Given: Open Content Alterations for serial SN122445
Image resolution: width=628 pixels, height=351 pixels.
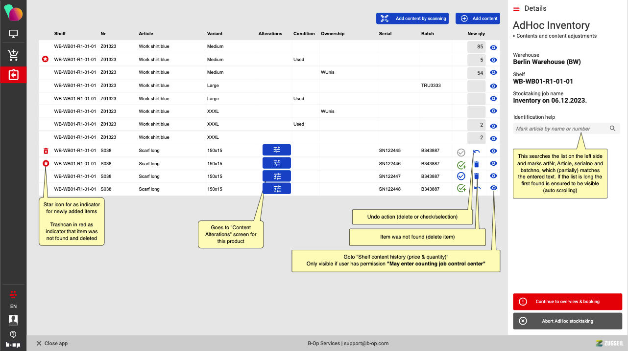Looking at the screenshot, I should pyautogui.click(x=277, y=150).
